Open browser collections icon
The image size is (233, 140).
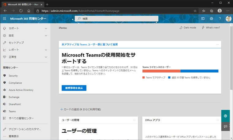point(212,11)
